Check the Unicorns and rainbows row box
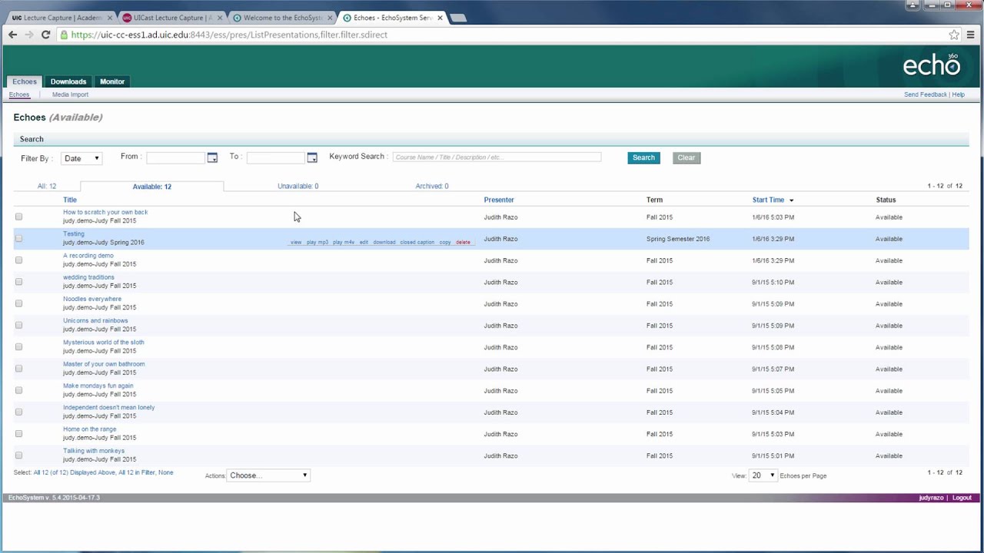The width and height of the screenshot is (984, 553). (19, 325)
